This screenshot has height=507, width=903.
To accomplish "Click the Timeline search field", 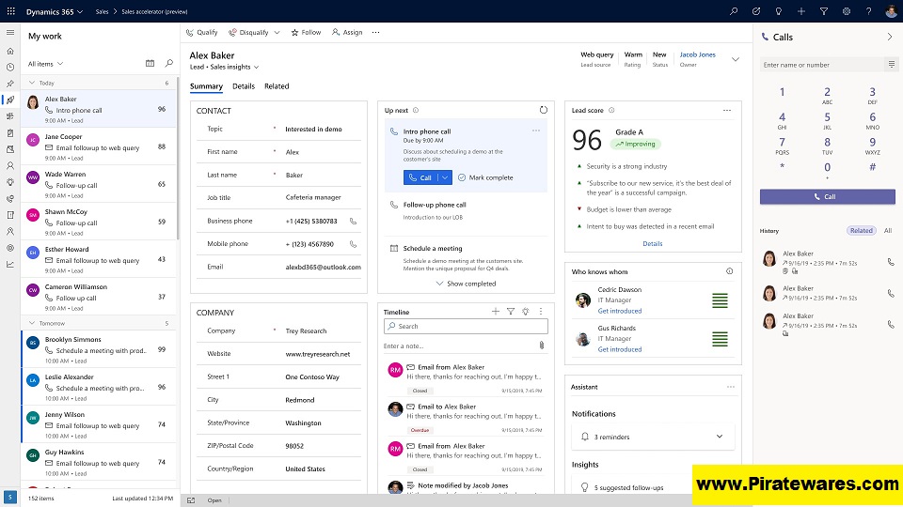I will [x=465, y=327].
